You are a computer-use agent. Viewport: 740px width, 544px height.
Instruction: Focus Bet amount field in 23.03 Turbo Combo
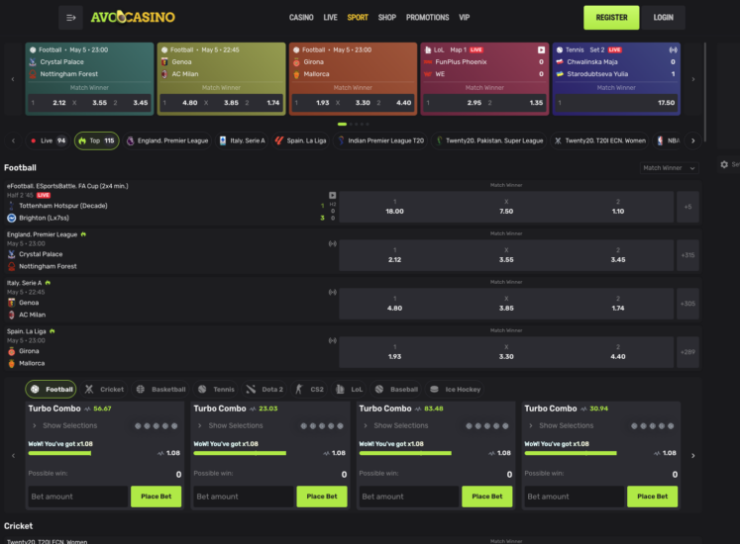244,497
